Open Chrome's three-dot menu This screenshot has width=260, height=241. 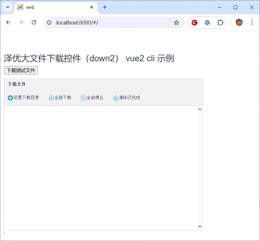(252, 23)
